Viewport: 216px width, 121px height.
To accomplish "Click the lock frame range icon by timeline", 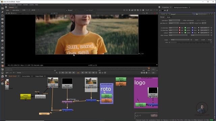I will (146, 73).
